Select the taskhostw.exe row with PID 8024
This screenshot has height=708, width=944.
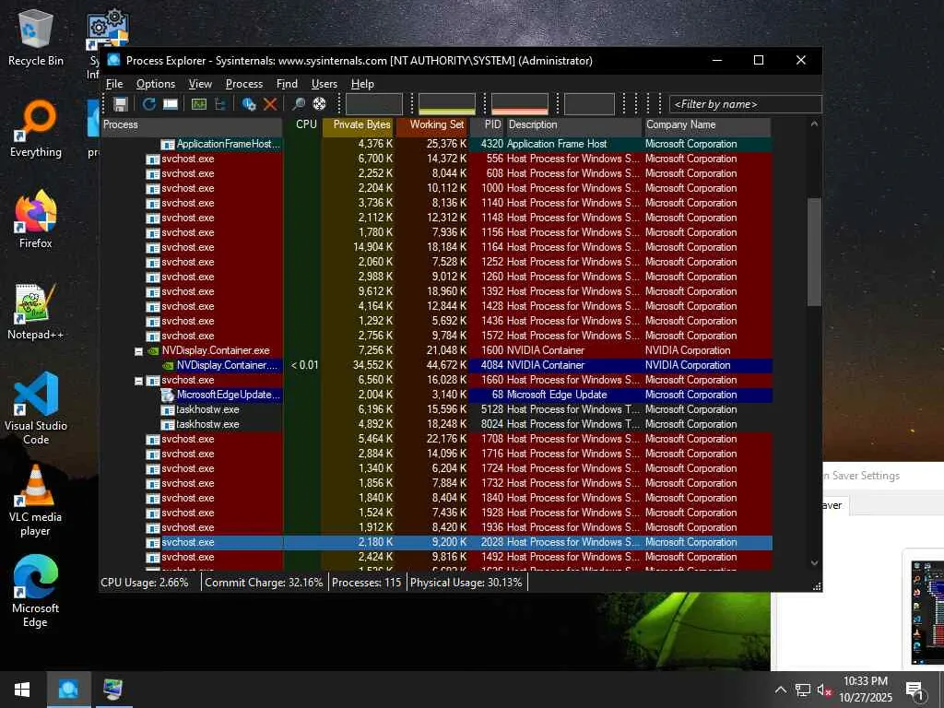click(x=436, y=424)
